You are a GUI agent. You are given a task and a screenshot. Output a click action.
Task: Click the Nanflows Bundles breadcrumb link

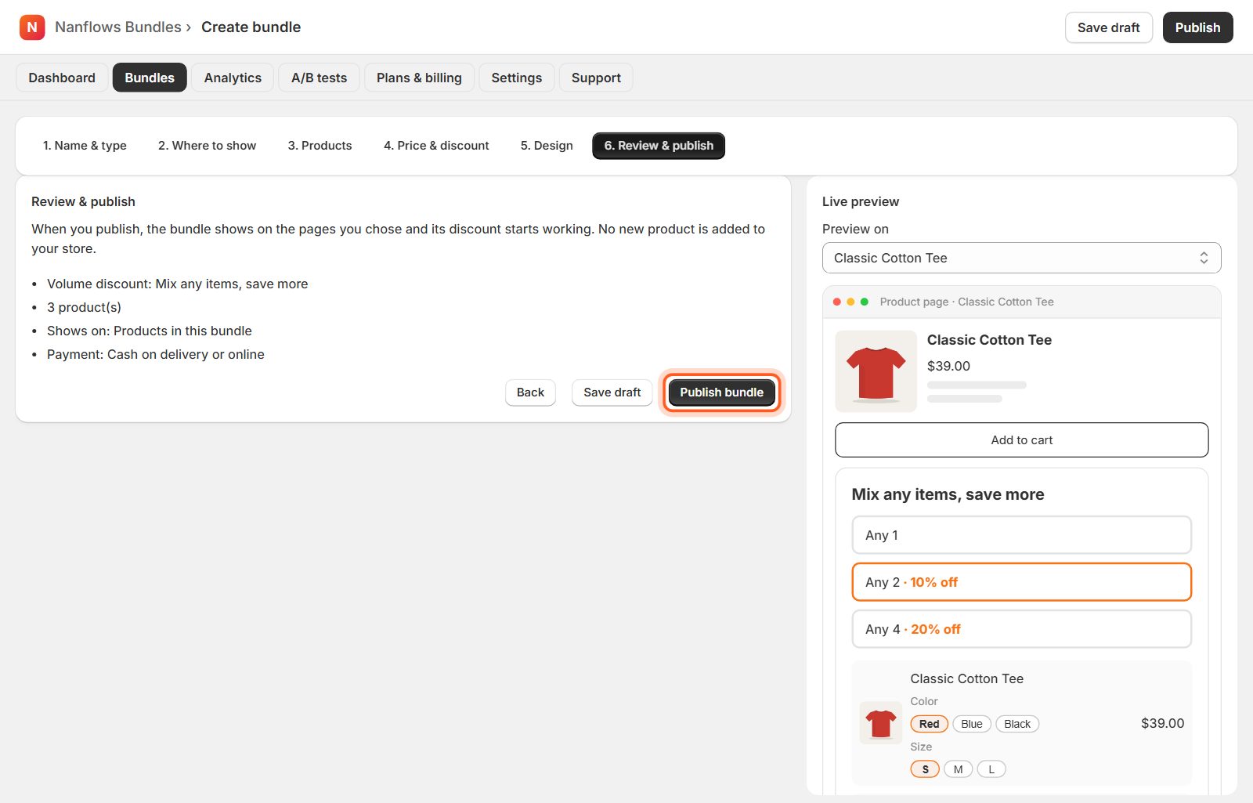[118, 27]
